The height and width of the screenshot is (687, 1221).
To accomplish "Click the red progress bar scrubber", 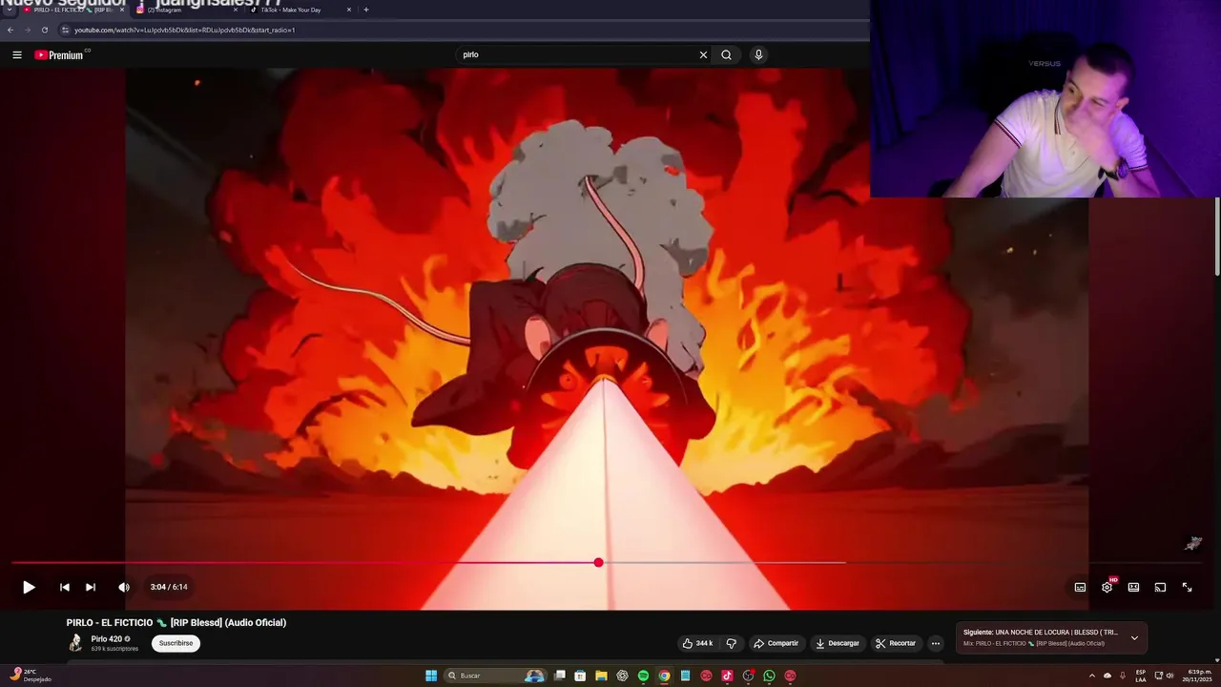I will pos(598,562).
